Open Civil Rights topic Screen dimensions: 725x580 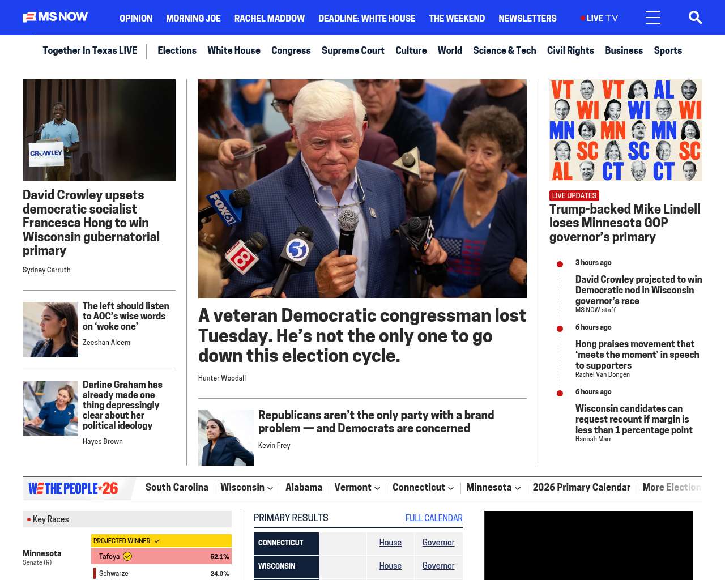570,50
